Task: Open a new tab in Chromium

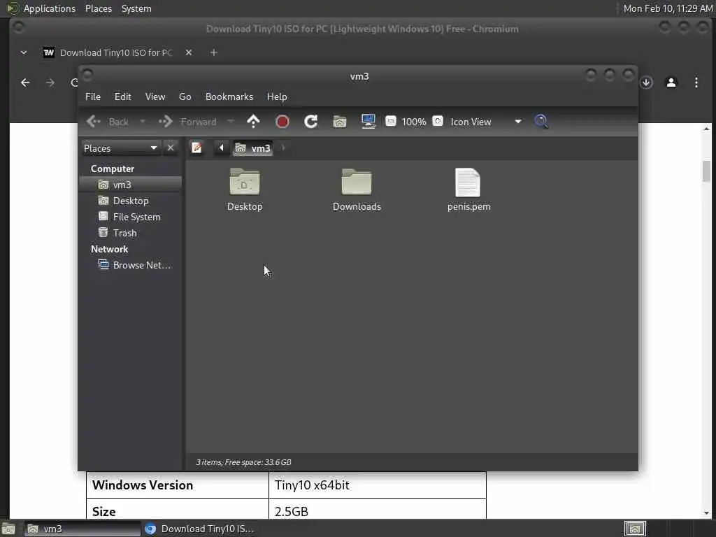Action: coord(213,52)
